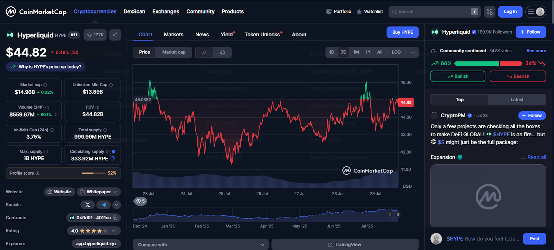Expand the Whitepaper dropdown
Screen dimensions: 554x250
click(99, 192)
